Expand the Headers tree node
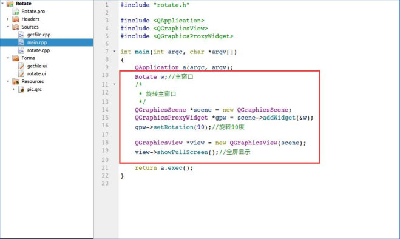This screenshot has width=400, height=239. click(8, 19)
